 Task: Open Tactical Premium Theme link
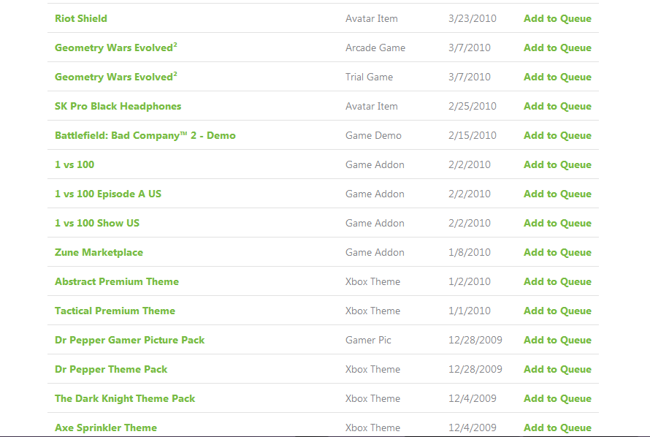[115, 311]
